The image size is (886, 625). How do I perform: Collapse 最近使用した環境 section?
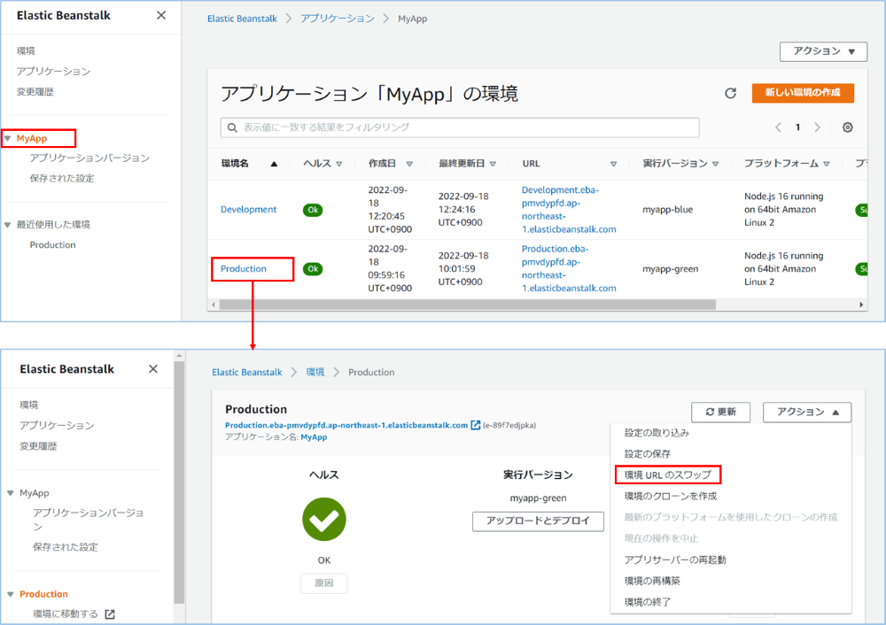tap(8, 225)
